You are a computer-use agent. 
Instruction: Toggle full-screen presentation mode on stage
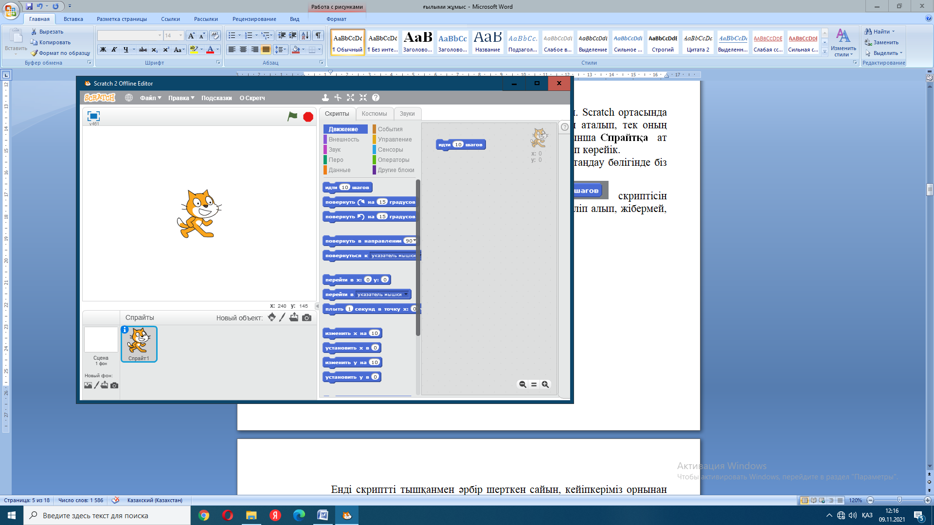coord(93,116)
